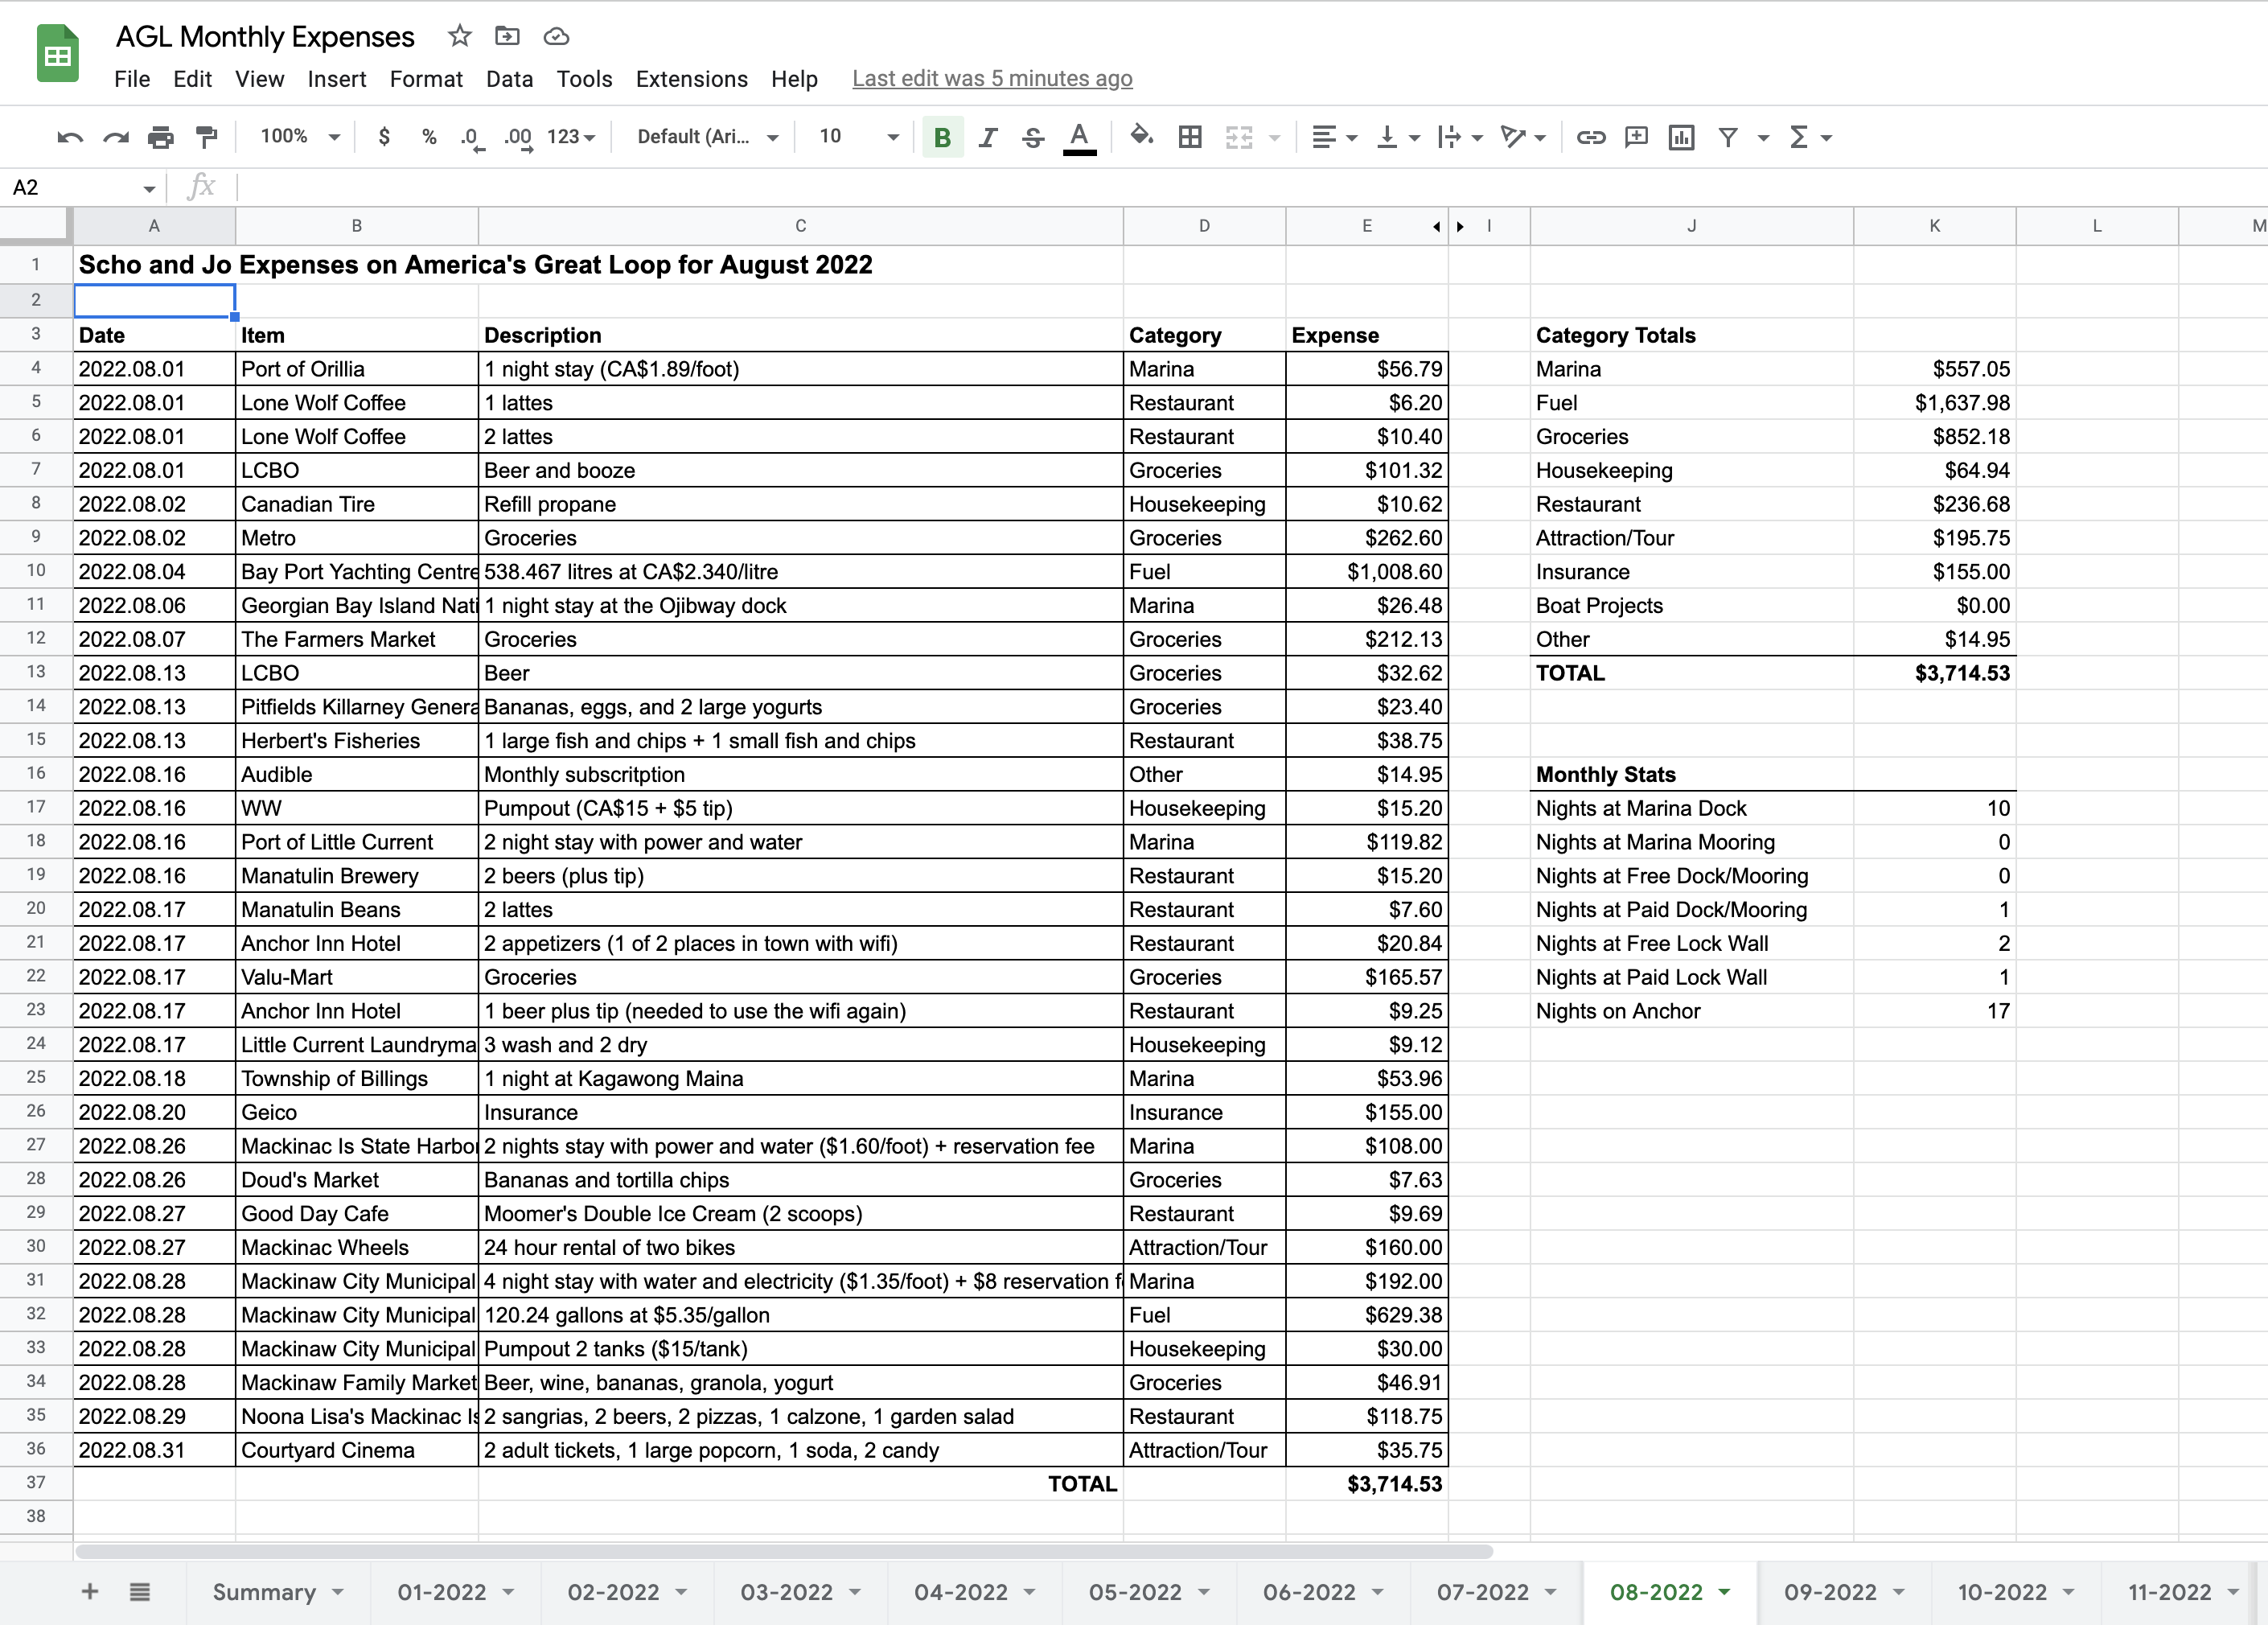
Task: Click the paint format roller icon
Action: tap(207, 137)
